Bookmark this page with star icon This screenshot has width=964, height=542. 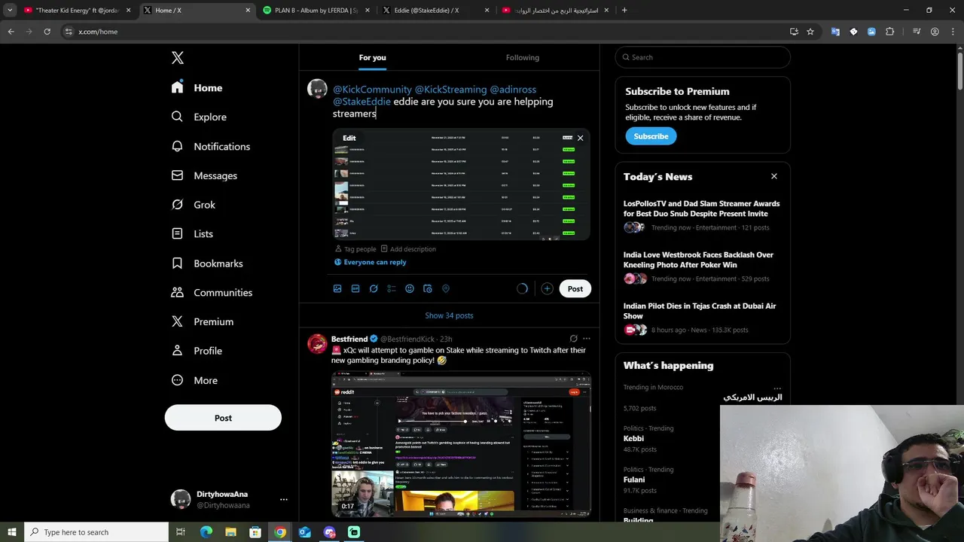tap(810, 32)
